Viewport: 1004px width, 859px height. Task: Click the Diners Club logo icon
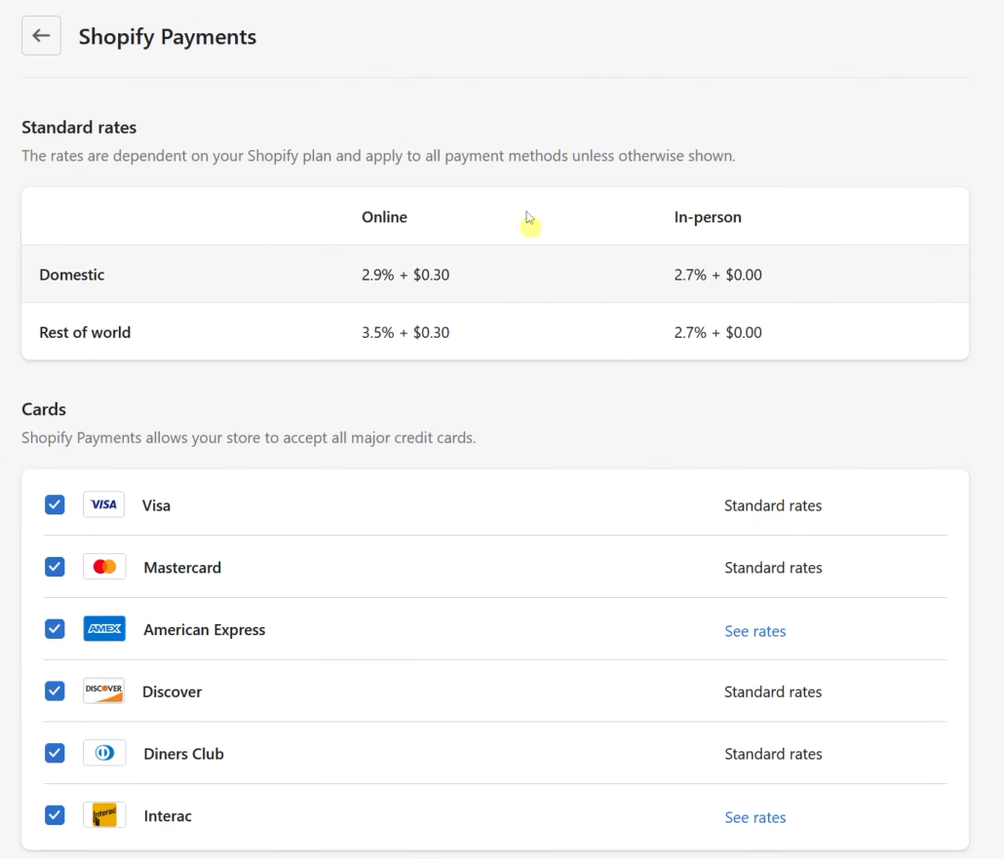tap(103, 753)
